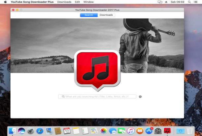Switch to the Downloads tab

pyautogui.click(x=106, y=15)
